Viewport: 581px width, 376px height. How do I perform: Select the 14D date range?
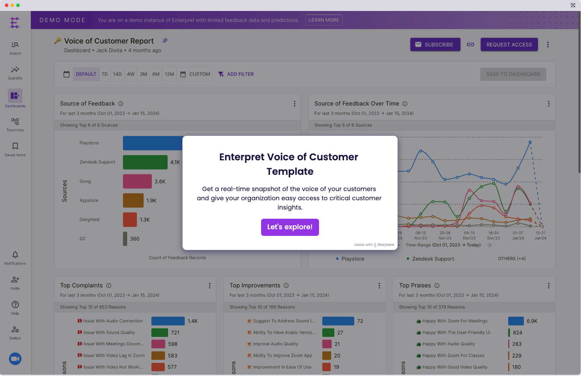pos(117,74)
